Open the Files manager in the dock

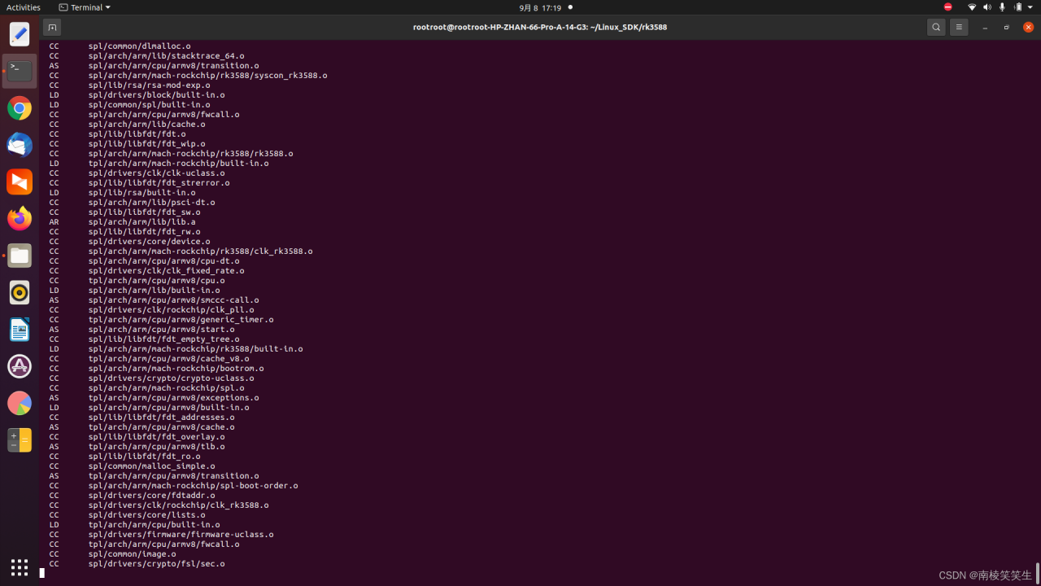tap(20, 256)
